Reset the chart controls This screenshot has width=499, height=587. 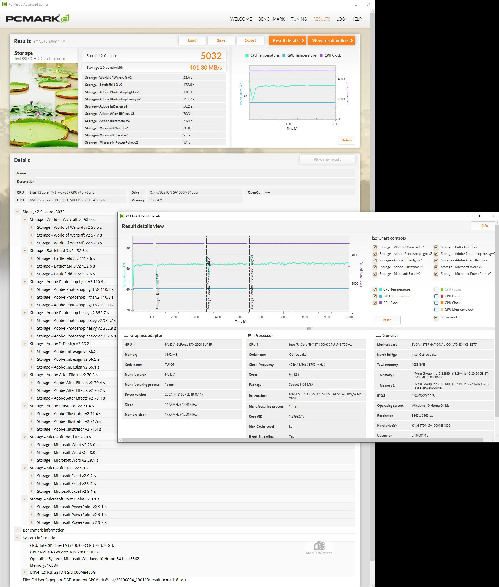387,320
